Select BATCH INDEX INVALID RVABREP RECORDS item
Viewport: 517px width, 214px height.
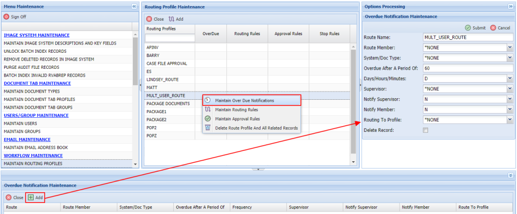click(x=67, y=75)
